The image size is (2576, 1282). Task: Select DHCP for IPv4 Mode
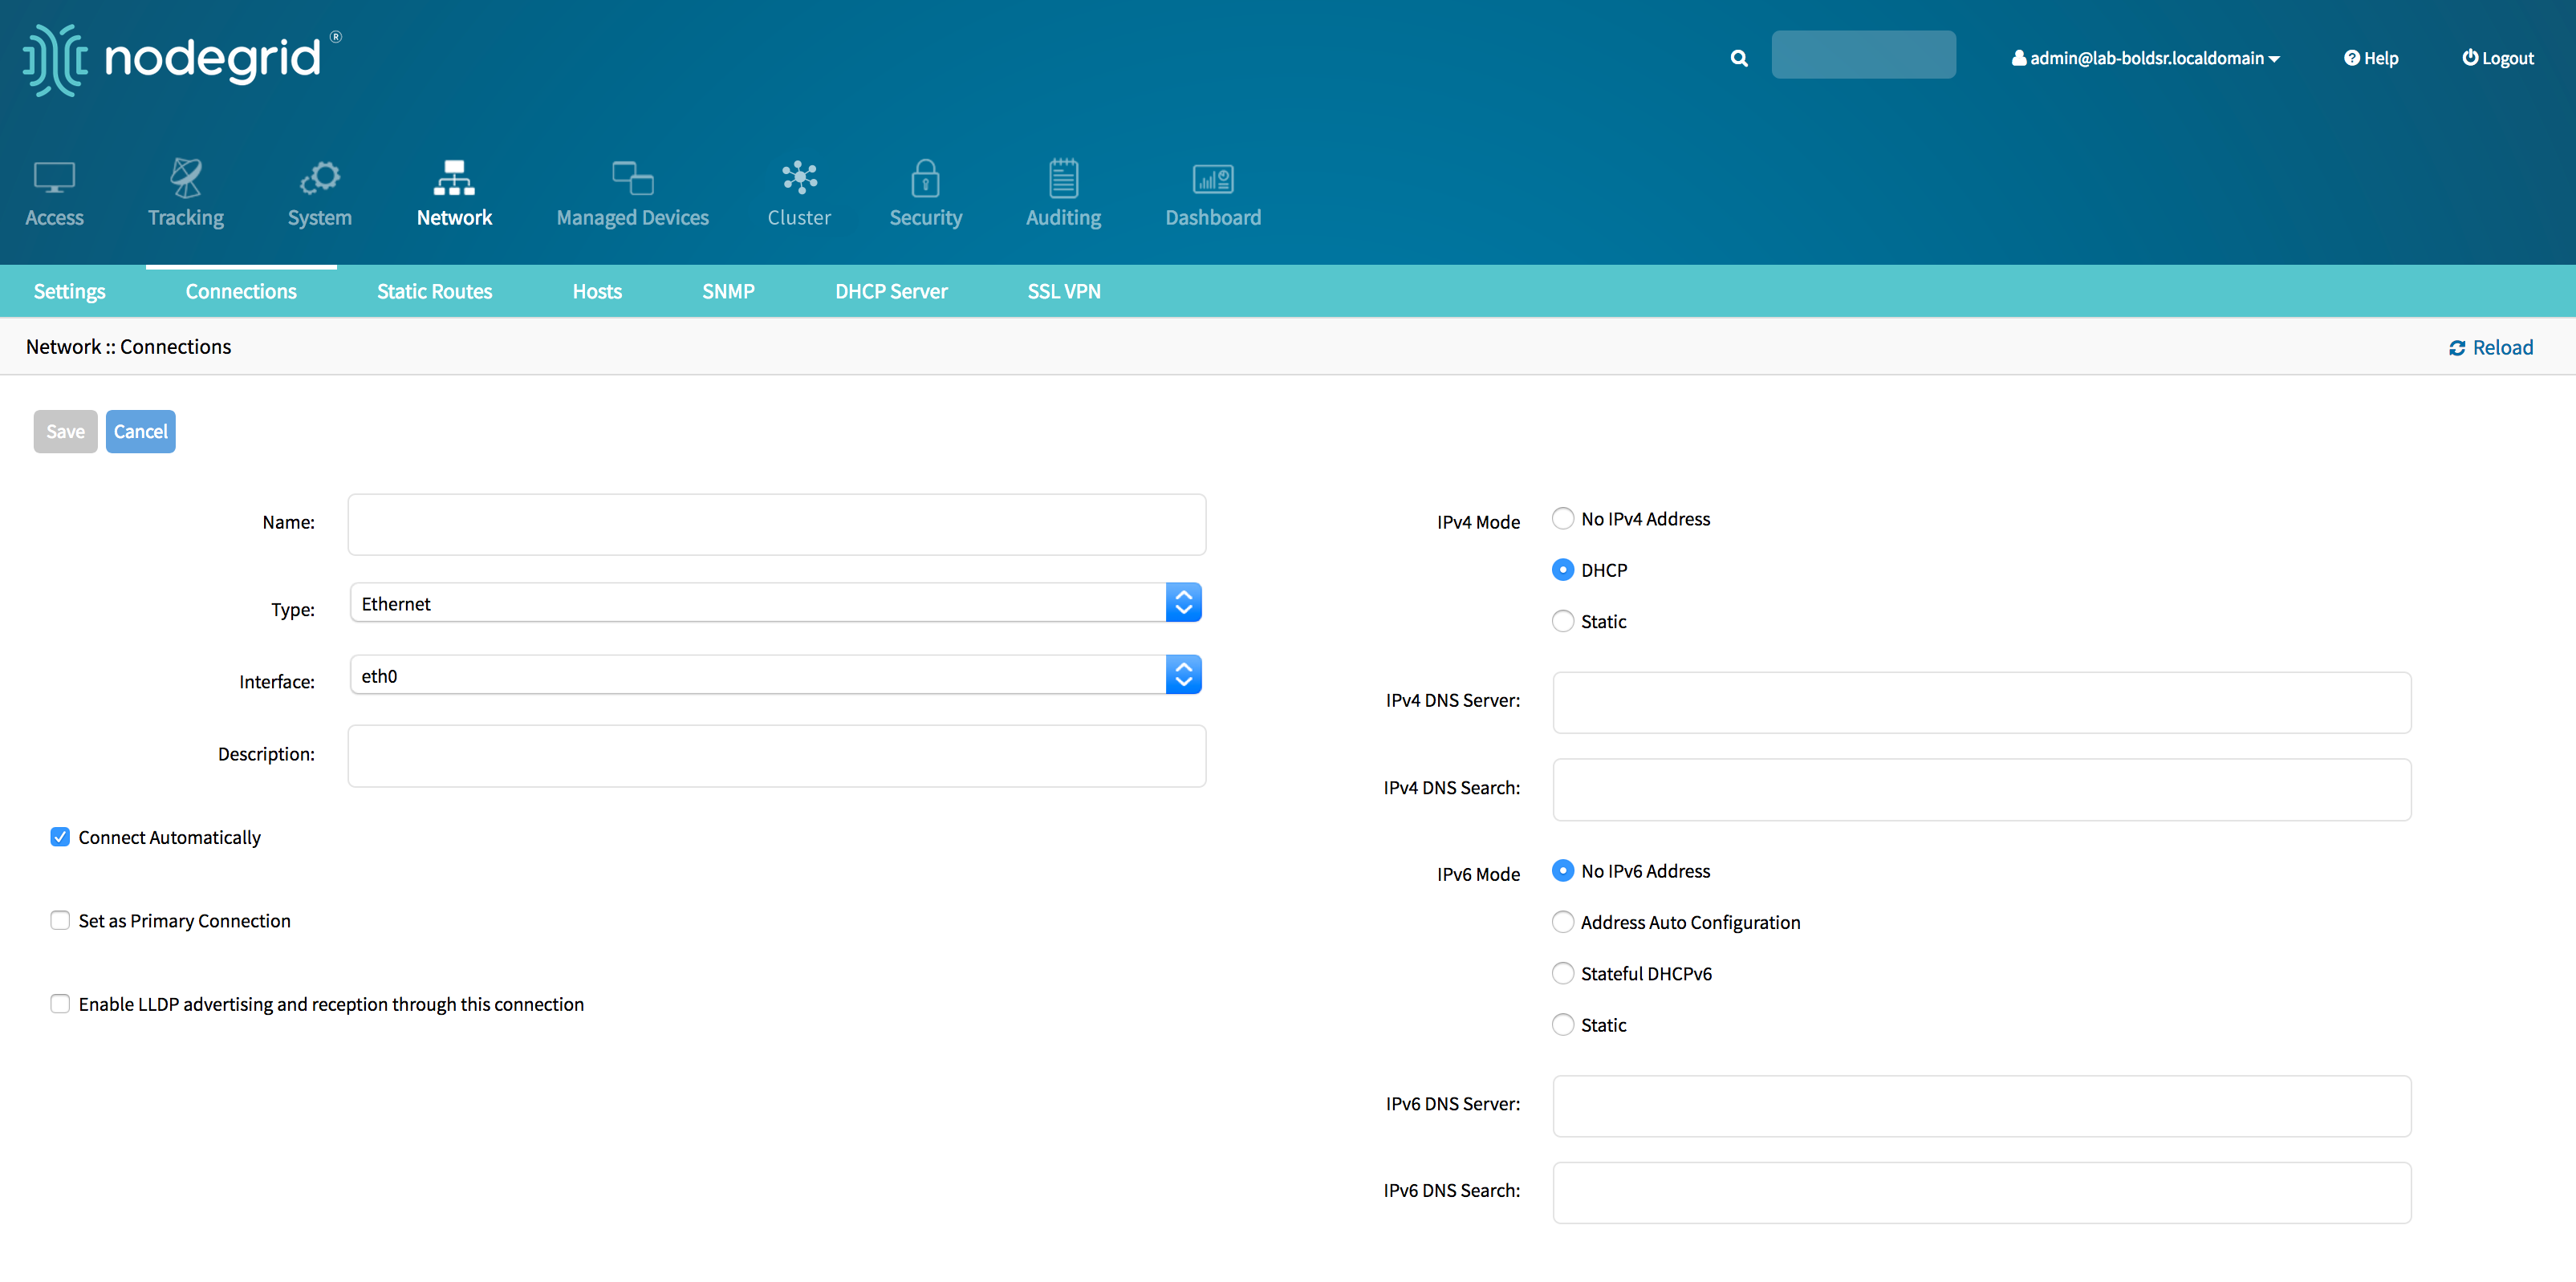pyautogui.click(x=1562, y=569)
